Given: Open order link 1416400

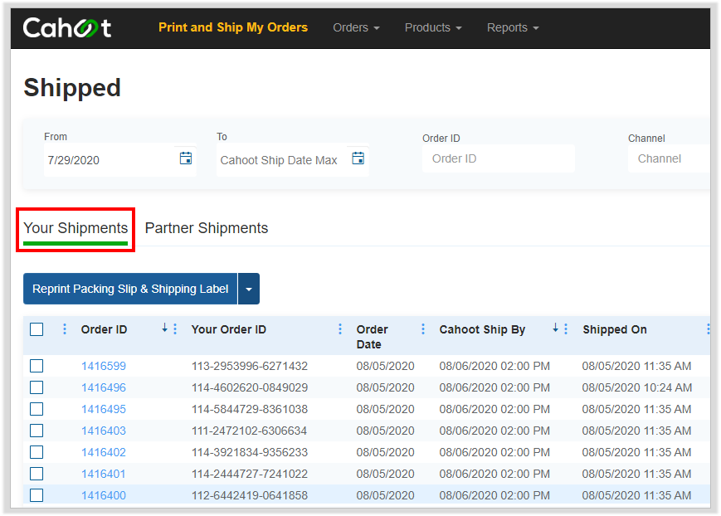Looking at the screenshot, I should 104,496.
